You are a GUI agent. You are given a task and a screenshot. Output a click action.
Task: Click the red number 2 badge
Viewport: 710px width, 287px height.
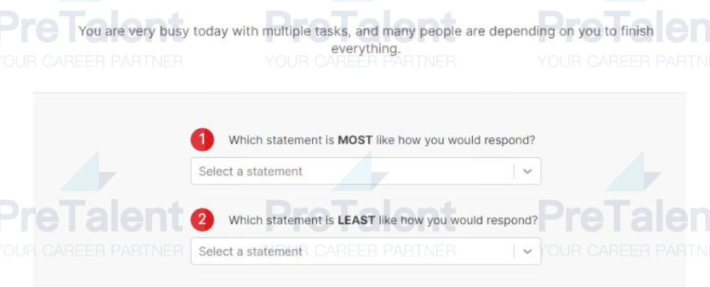pyautogui.click(x=202, y=219)
